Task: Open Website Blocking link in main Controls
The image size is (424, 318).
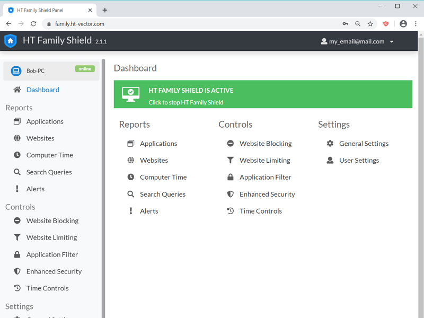Action: pyautogui.click(x=266, y=144)
